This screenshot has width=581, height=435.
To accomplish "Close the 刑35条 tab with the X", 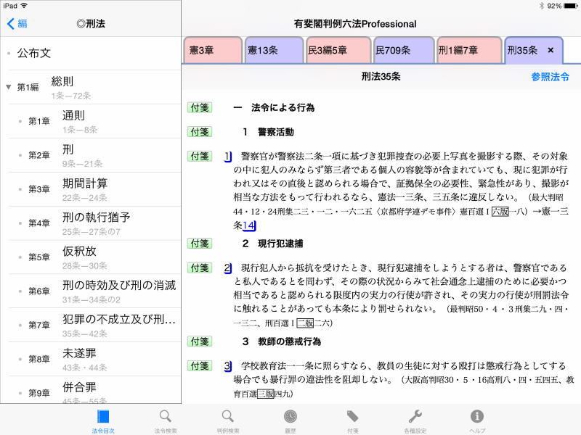I will tap(550, 50).
